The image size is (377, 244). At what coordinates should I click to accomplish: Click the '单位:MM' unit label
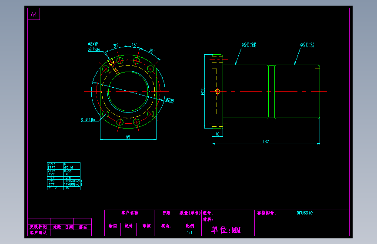(x=226, y=230)
